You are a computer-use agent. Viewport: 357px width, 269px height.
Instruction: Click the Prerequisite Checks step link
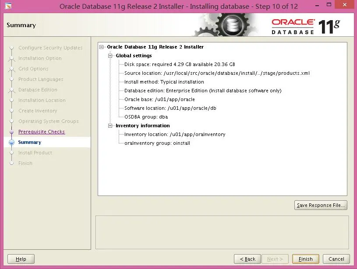(x=42, y=132)
